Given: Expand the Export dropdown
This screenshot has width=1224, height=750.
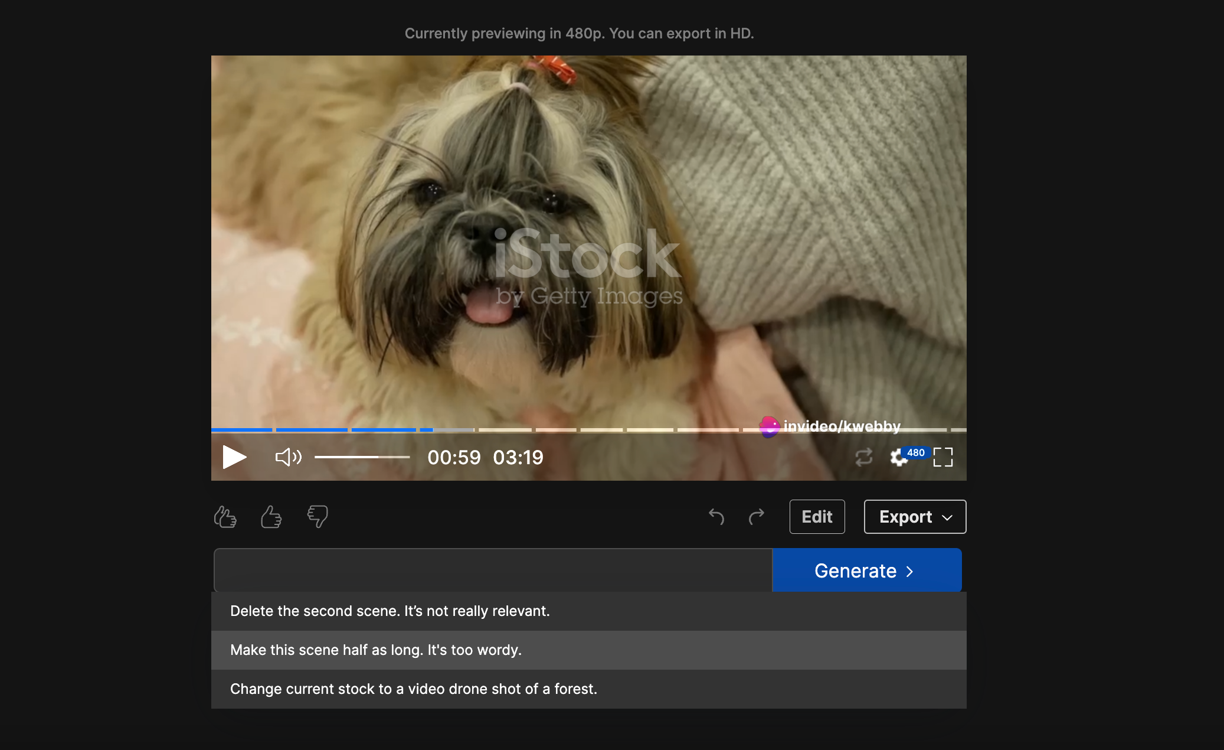Looking at the screenshot, I should coord(915,517).
